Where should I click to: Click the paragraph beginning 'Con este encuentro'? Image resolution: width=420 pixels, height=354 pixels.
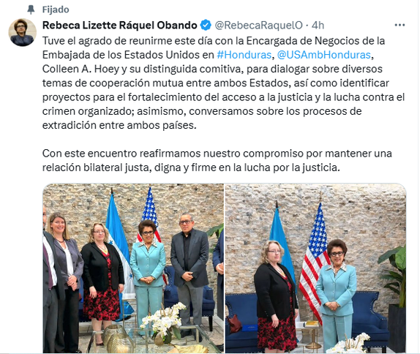coord(217,160)
